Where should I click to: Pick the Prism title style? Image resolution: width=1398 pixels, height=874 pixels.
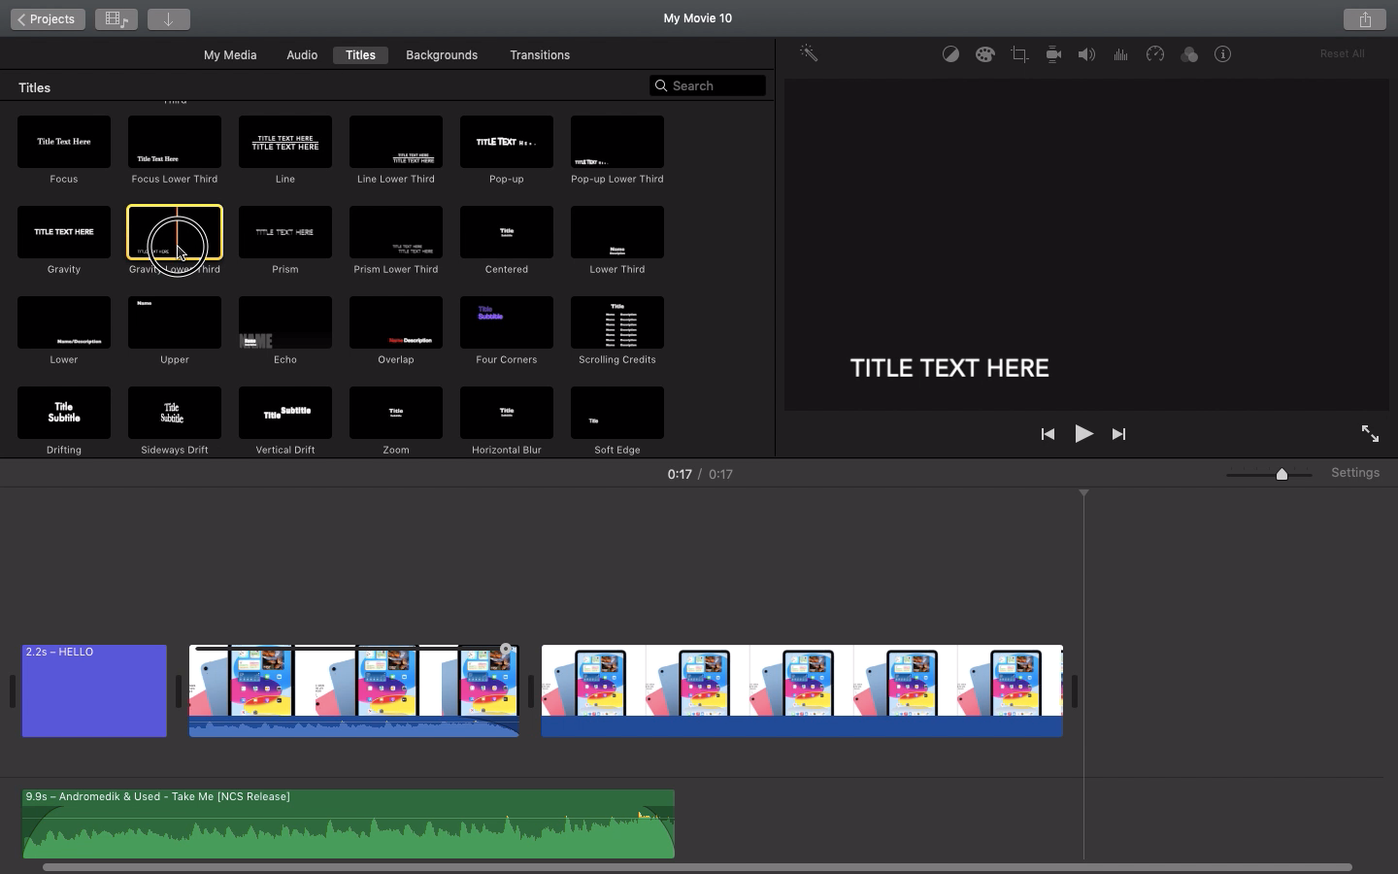(285, 232)
